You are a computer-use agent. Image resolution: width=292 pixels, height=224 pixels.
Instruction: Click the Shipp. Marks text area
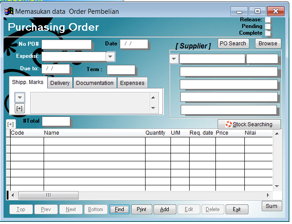point(90,103)
